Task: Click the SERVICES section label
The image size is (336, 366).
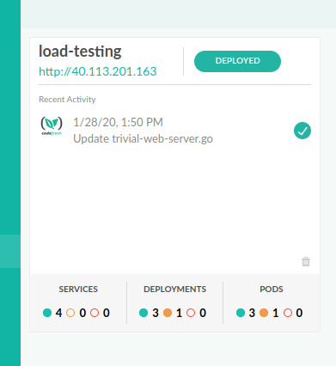Action: tap(78, 290)
